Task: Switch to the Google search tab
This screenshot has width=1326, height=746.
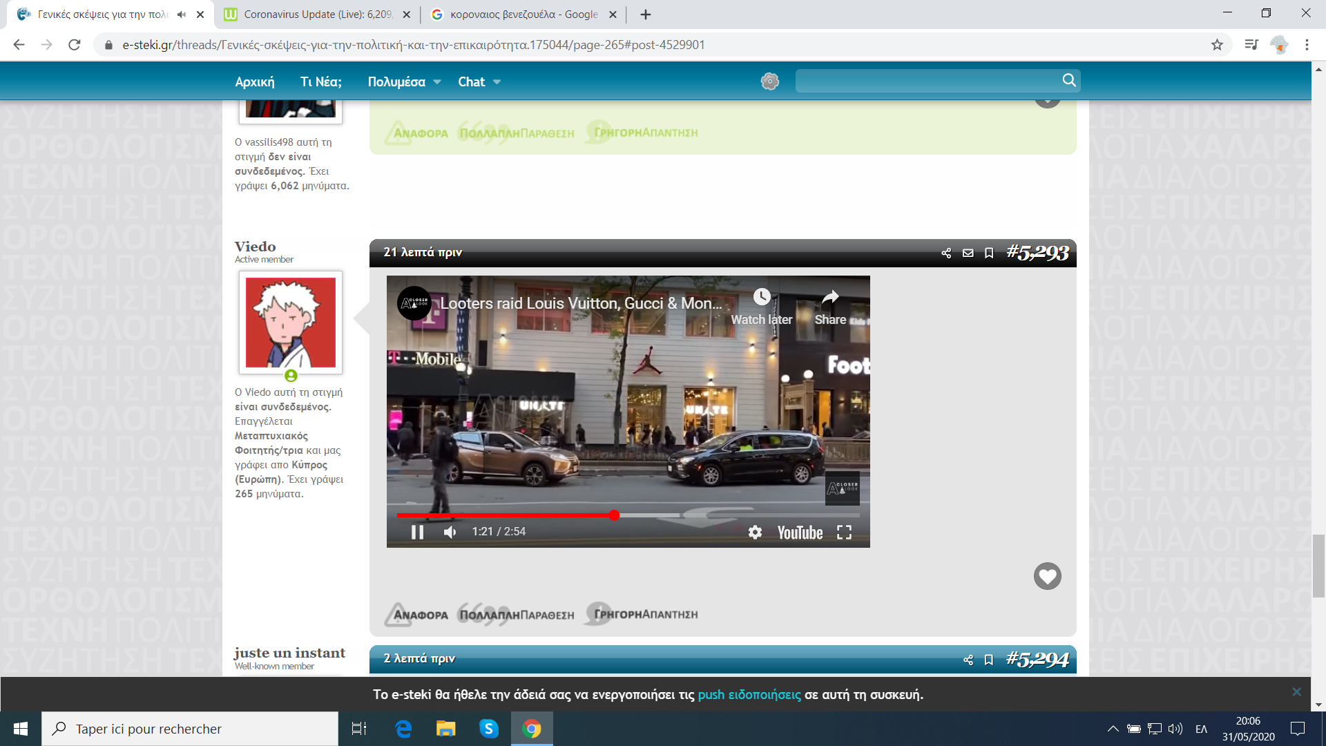Action: click(x=523, y=15)
